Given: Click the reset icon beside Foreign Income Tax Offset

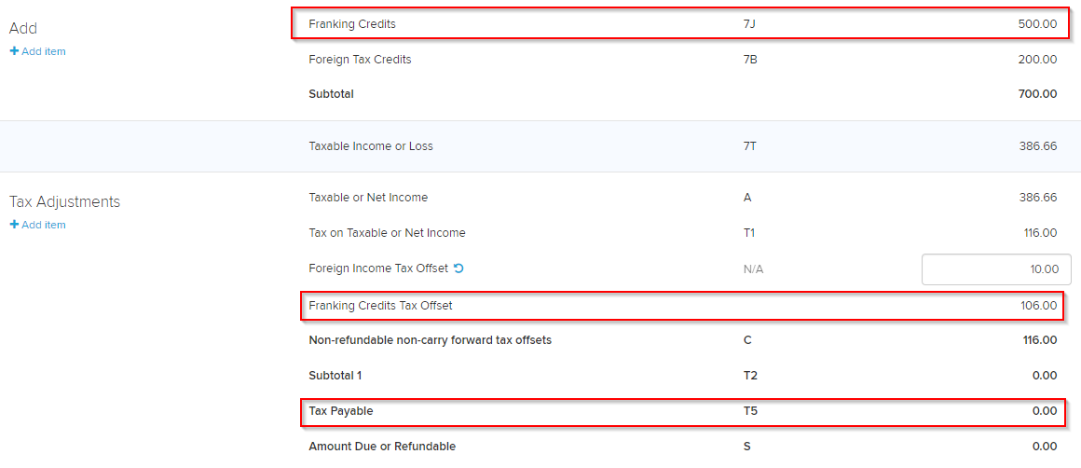Looking at the screenshot, I should click(x=459, y=268).
